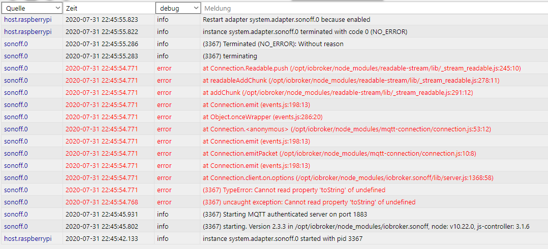
Task: Select timestamp 2020-07-31 22:45:55.822
Action: [x=102, y=32]
